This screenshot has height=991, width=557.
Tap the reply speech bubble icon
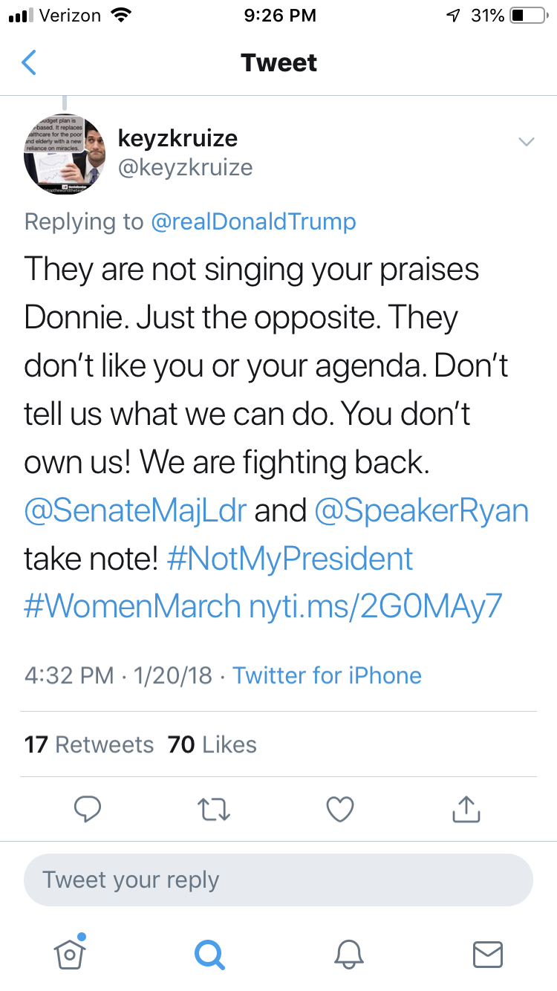click(88, 810)
